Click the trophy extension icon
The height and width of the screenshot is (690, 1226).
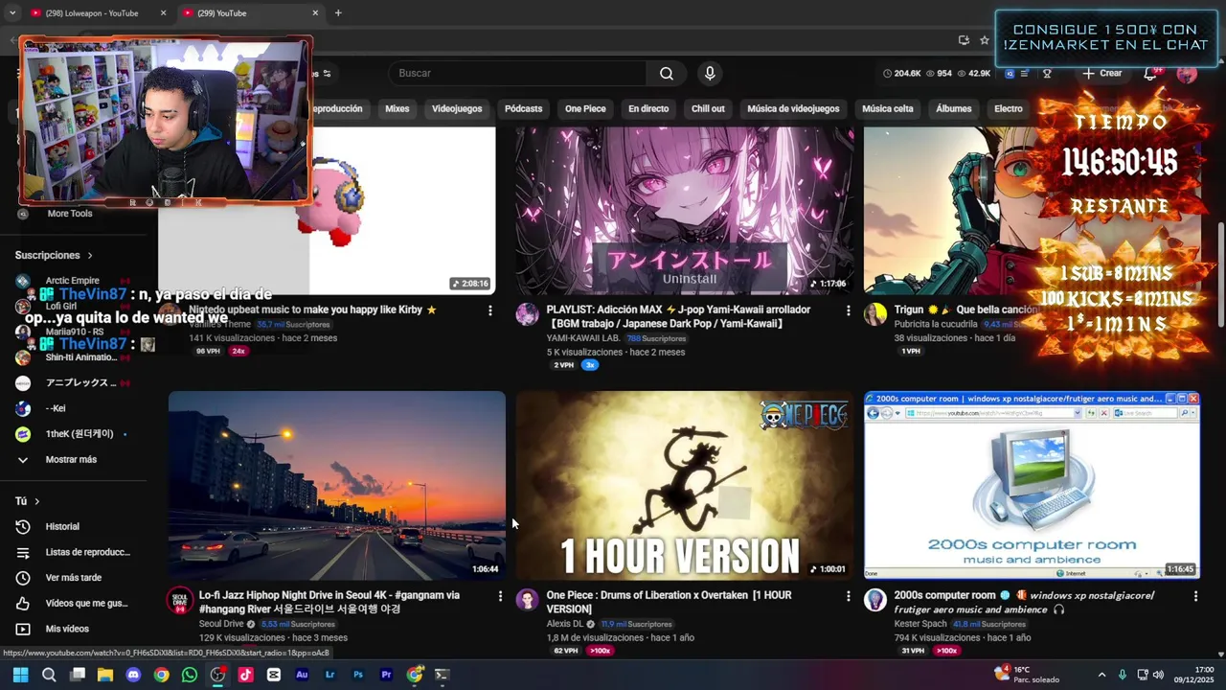1047,74
